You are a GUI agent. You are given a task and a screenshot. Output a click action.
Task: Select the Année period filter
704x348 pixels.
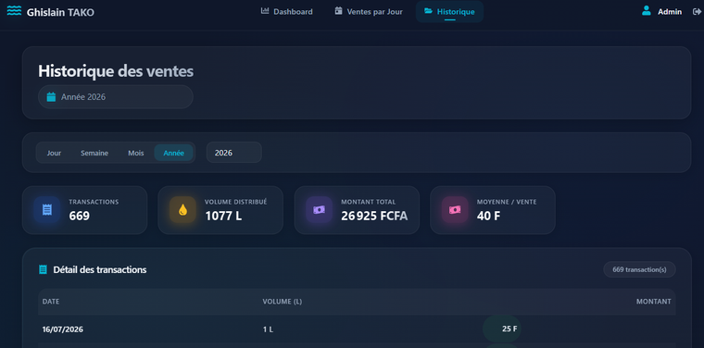(x=174, y=153)
